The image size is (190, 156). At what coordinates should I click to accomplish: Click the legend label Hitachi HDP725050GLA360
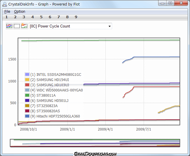(x=55, y=116)
